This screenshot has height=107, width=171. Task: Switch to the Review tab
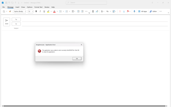pyautogui.click(x=47, y=7)
